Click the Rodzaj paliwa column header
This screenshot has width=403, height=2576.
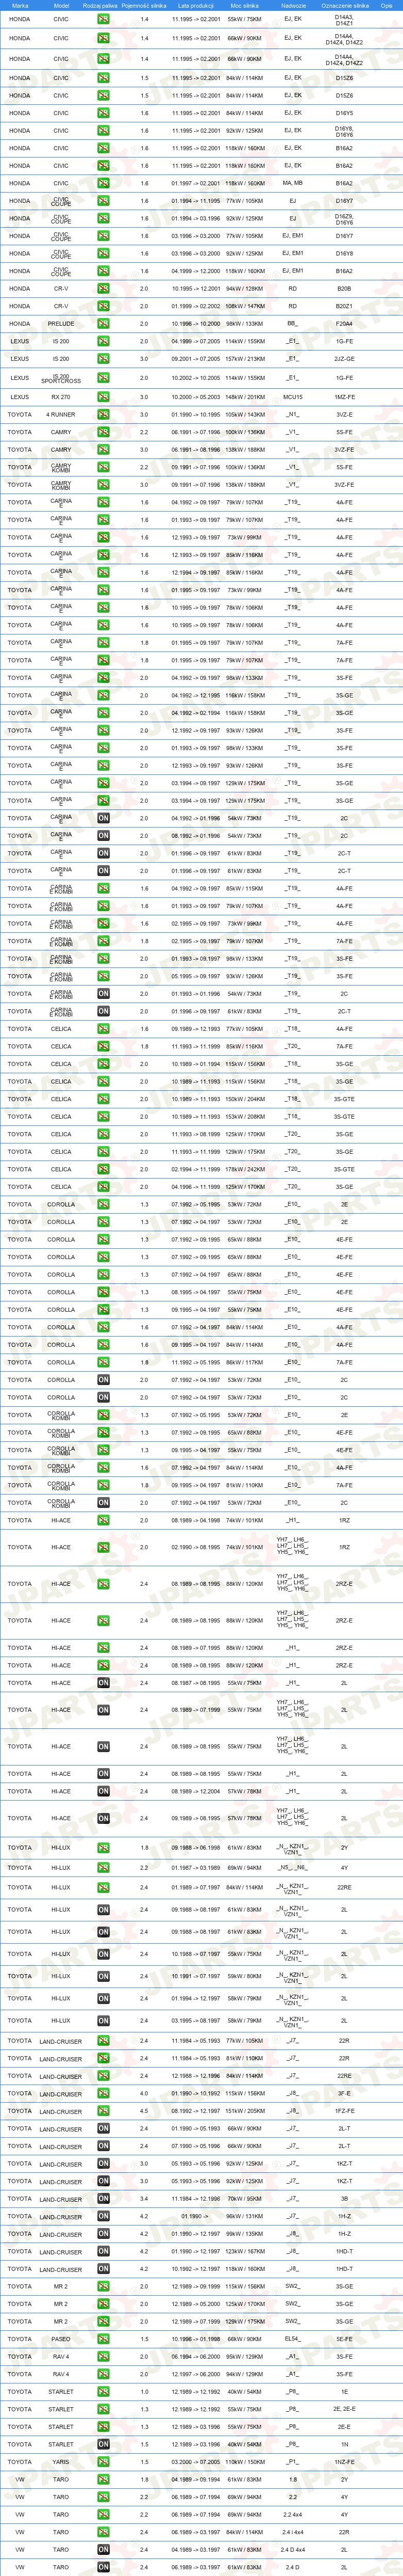click(x=100, y=5)
